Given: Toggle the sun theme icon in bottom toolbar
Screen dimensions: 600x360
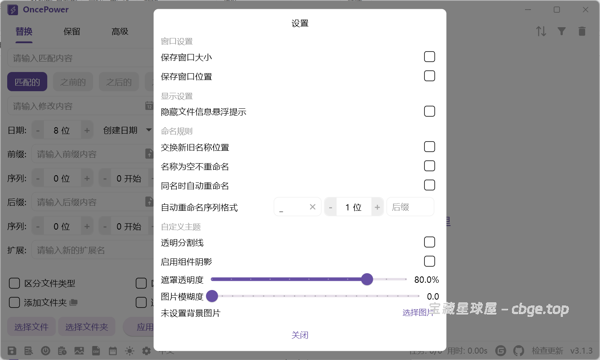Looking at the screenshot, I should pos(130,351).
